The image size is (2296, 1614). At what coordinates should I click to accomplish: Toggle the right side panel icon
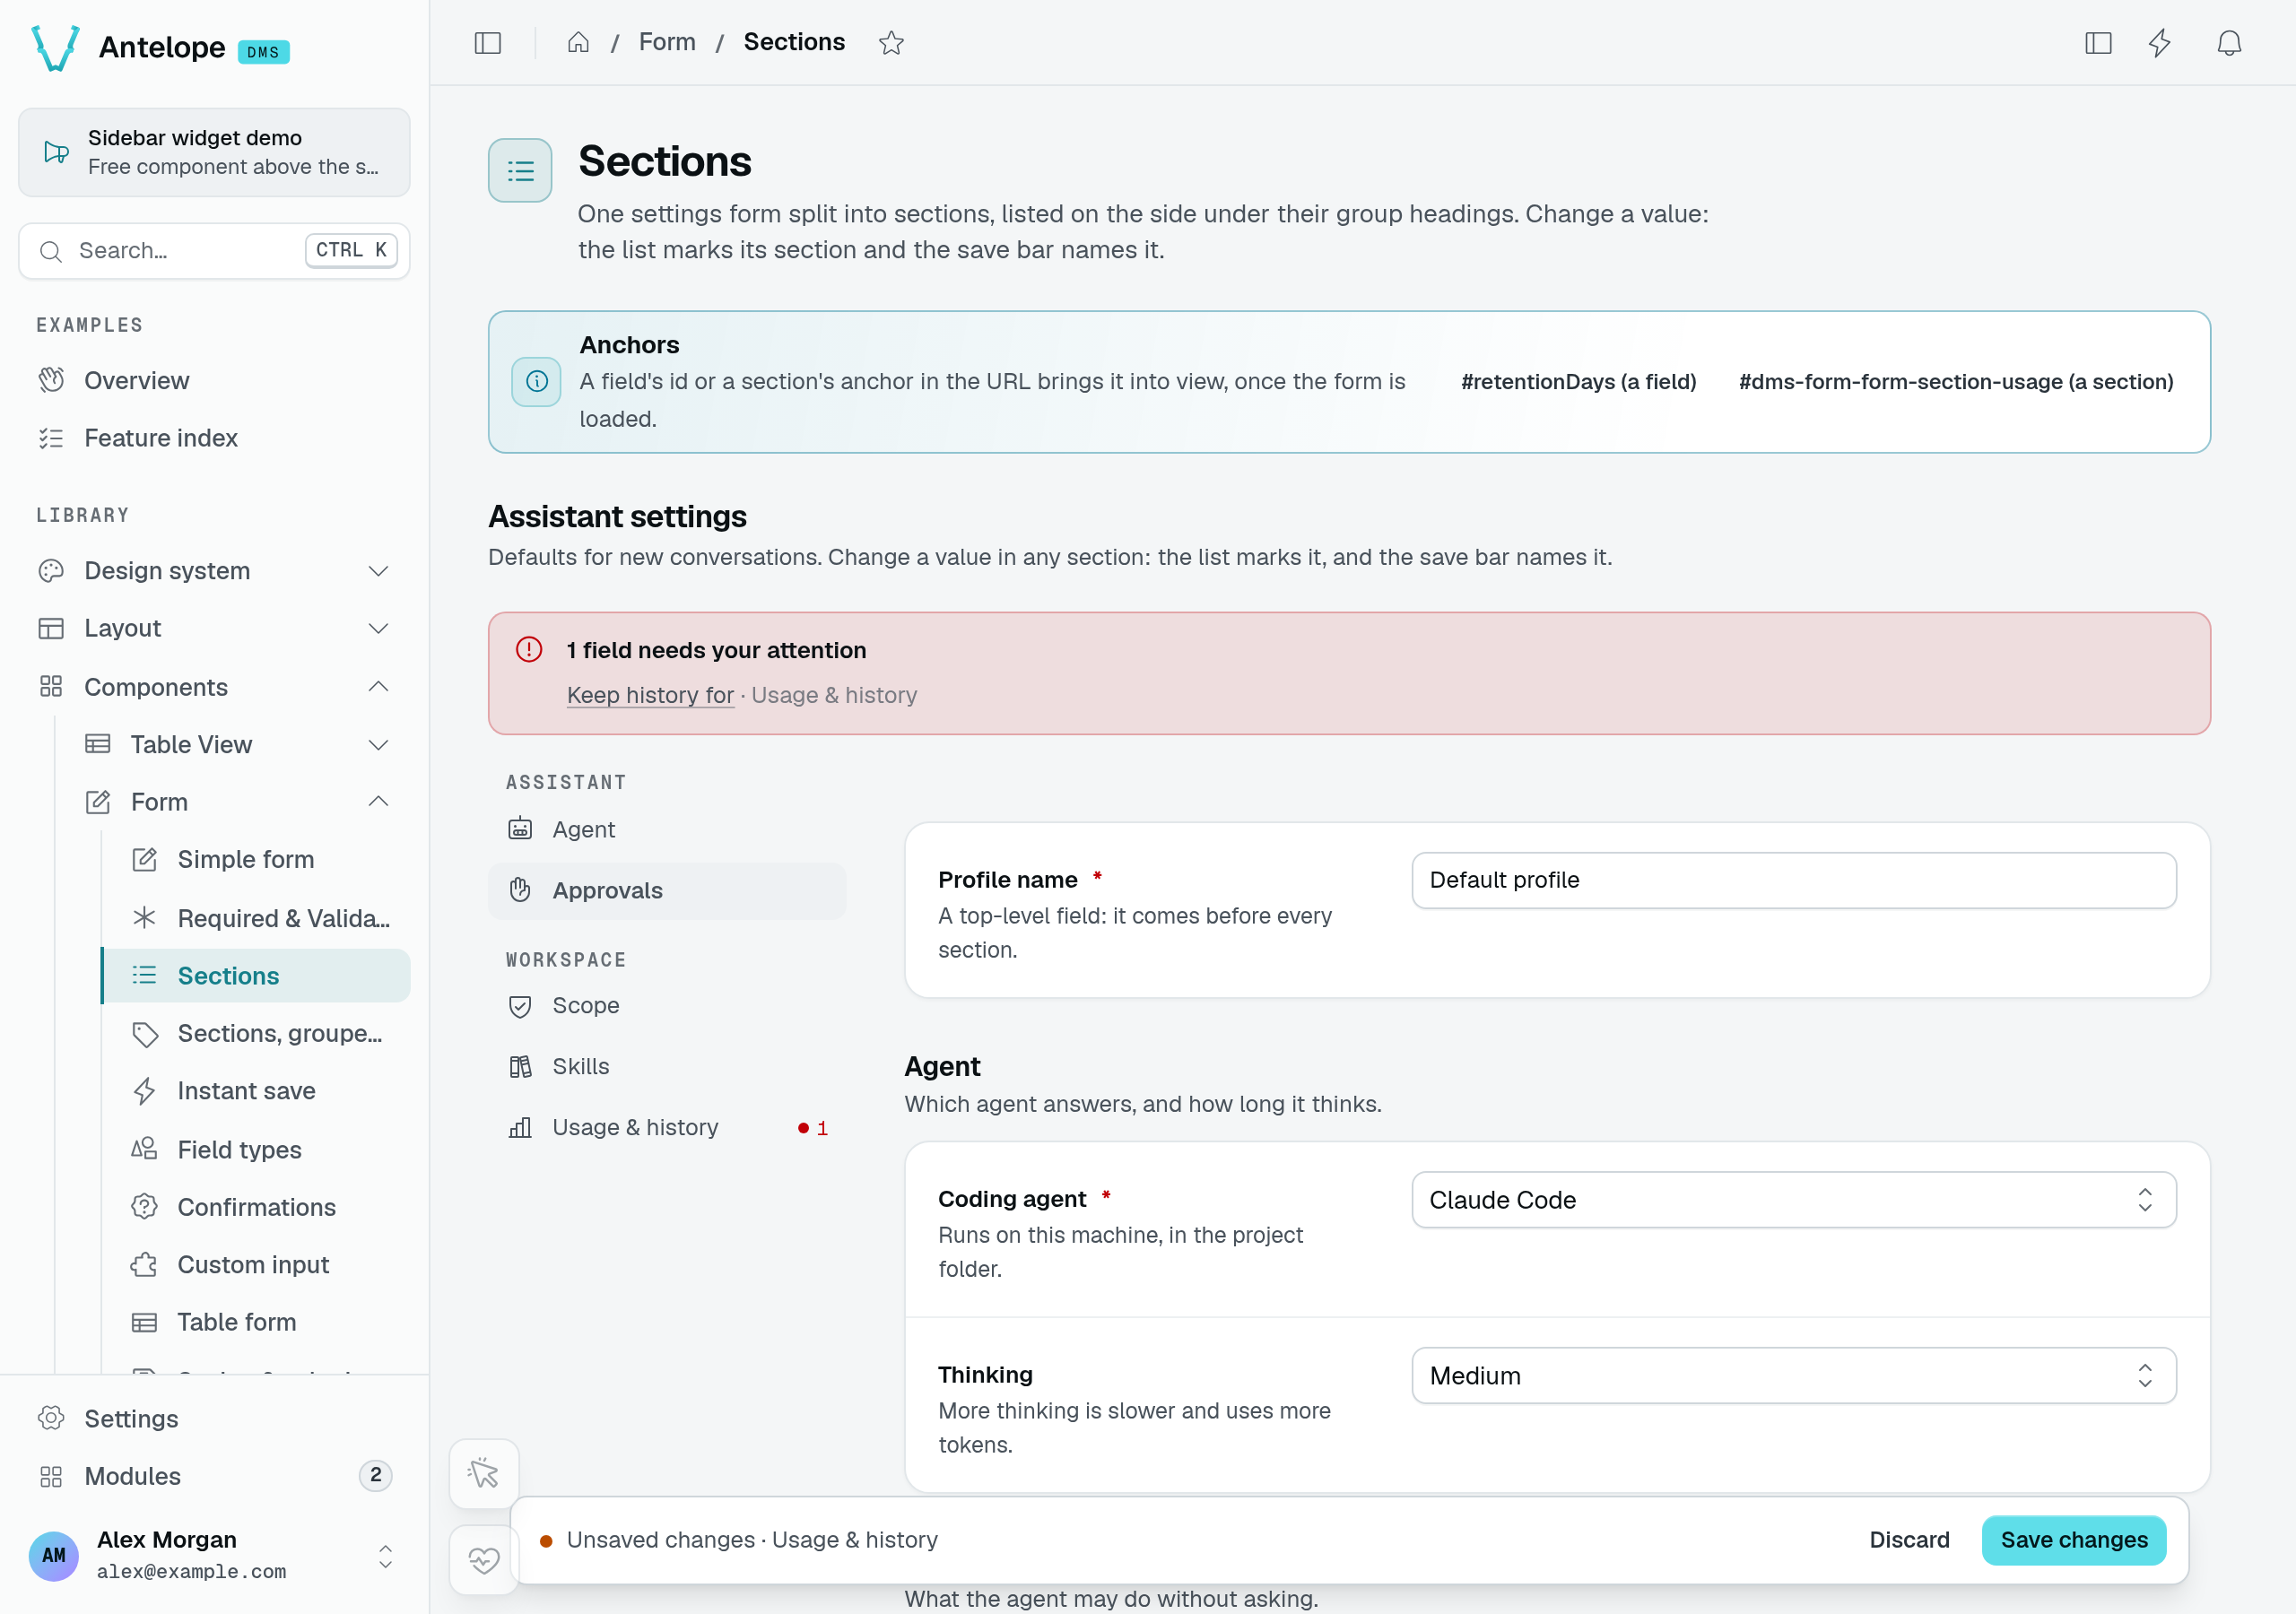pos(2098,43)
